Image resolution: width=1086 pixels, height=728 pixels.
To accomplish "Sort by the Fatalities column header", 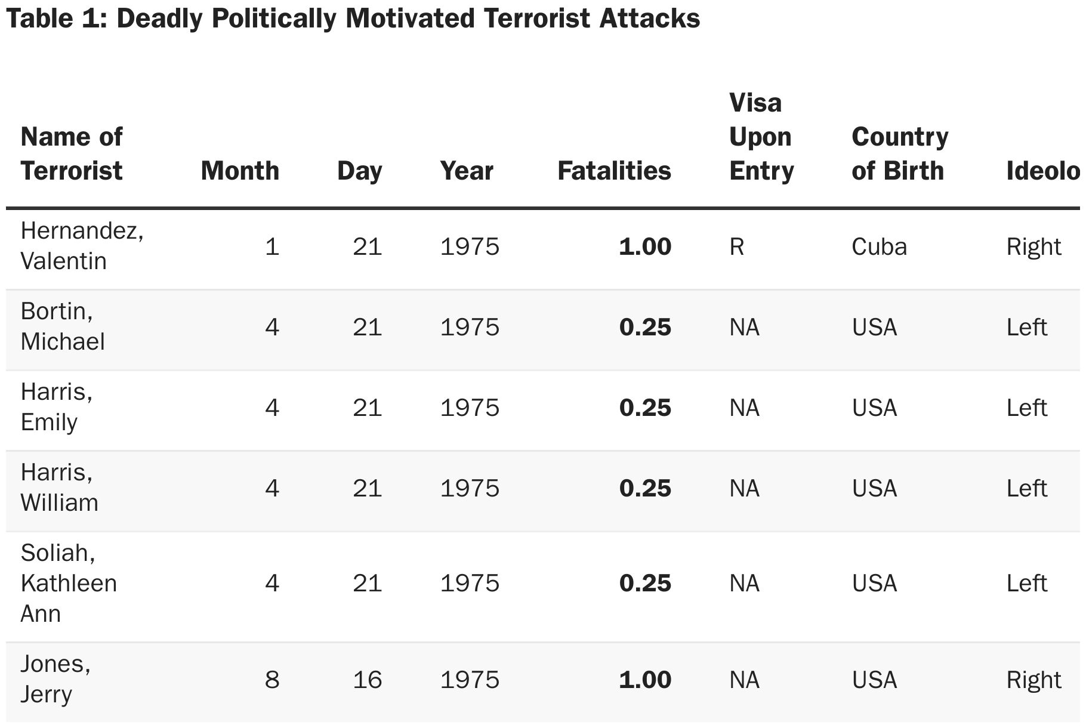I will (614, 171).
